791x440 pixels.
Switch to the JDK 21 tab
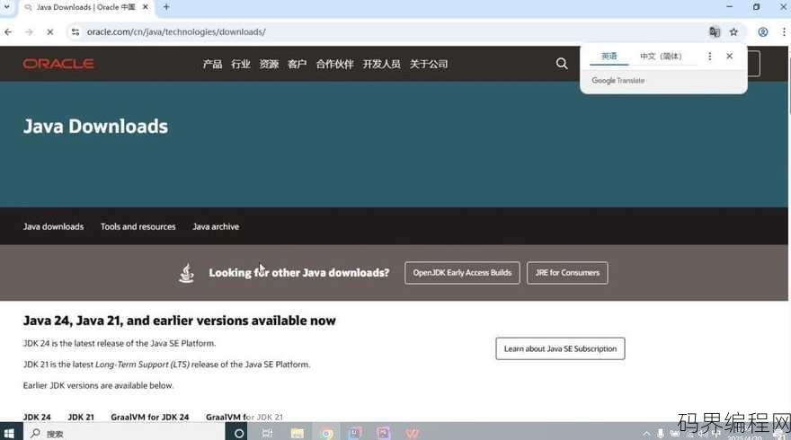pos(81,417)
